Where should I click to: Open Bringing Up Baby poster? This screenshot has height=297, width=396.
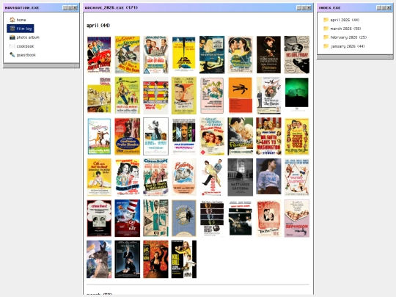coord(128,177)
